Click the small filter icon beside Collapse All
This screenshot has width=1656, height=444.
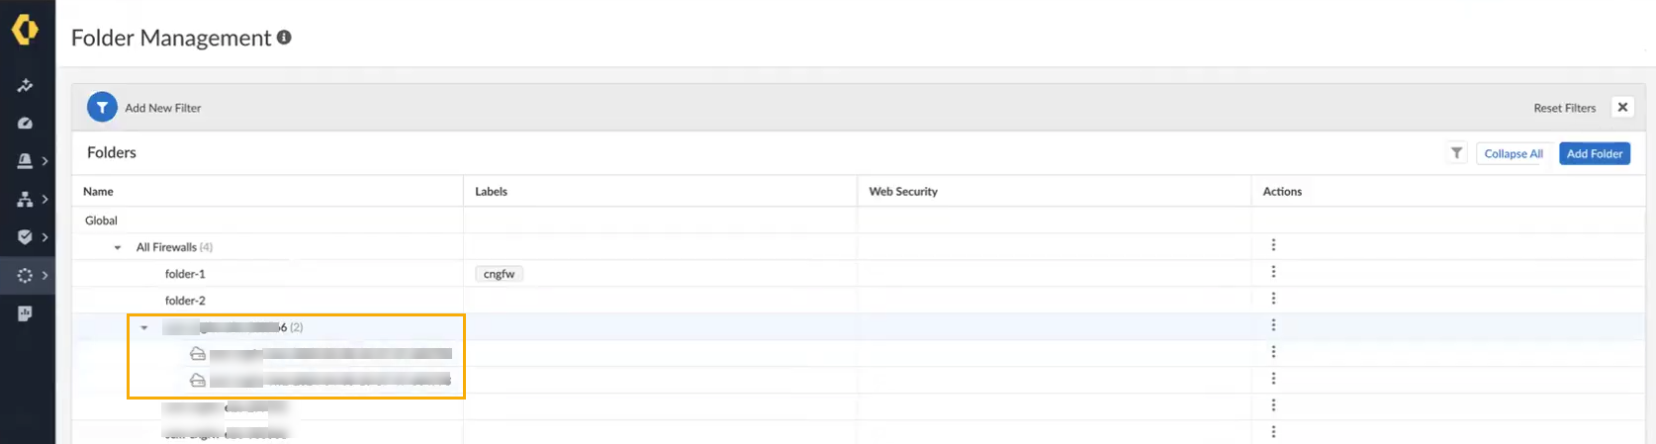pos(1456,153)
